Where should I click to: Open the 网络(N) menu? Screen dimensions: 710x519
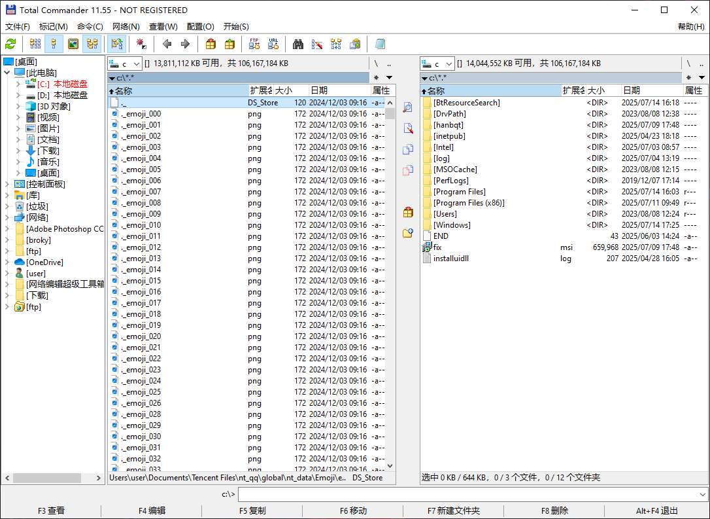(x=126, y=26)
